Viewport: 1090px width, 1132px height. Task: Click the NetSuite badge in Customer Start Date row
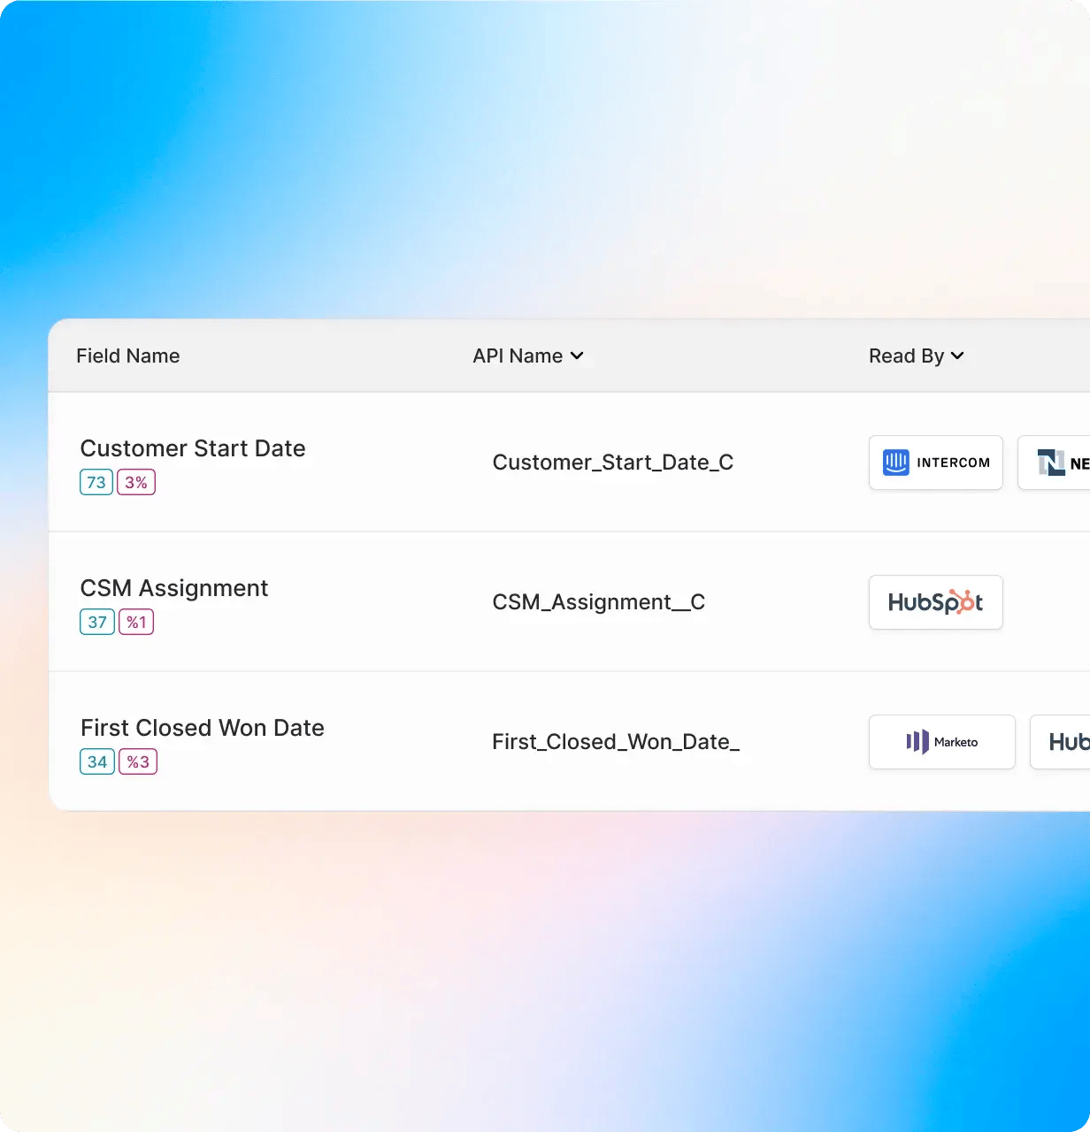click(1054, 463)
